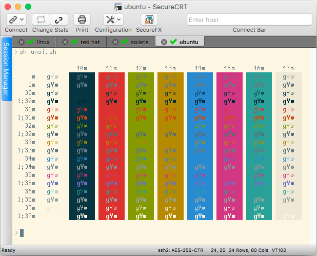Viewport: 317px width, 256px height.
Task: Click the '47m' column header
Action: 288,68
